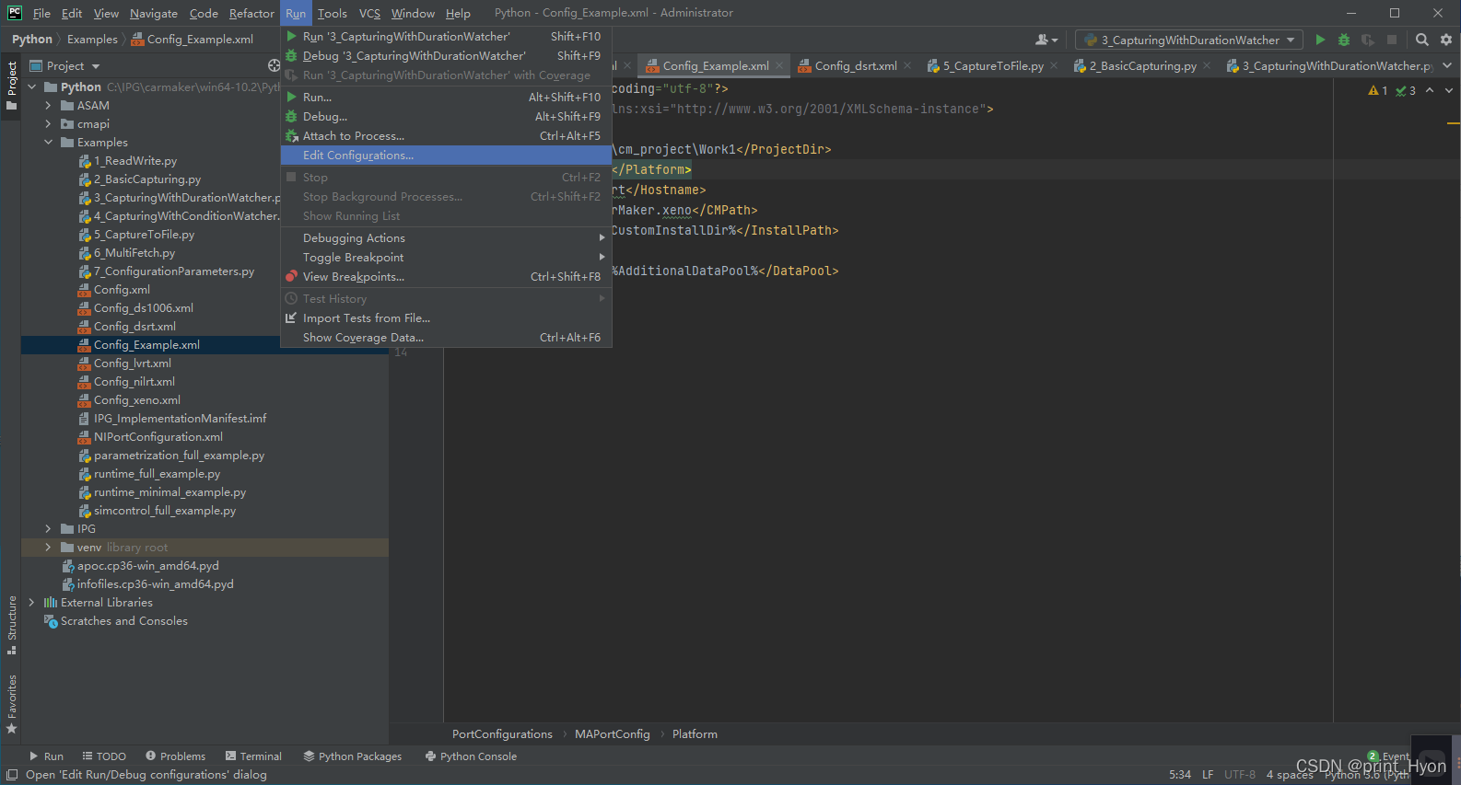The width and height of the screenshot is (1461, 785).
Task: Click the typo count checkmark indicator
Action: [1406, 90]
